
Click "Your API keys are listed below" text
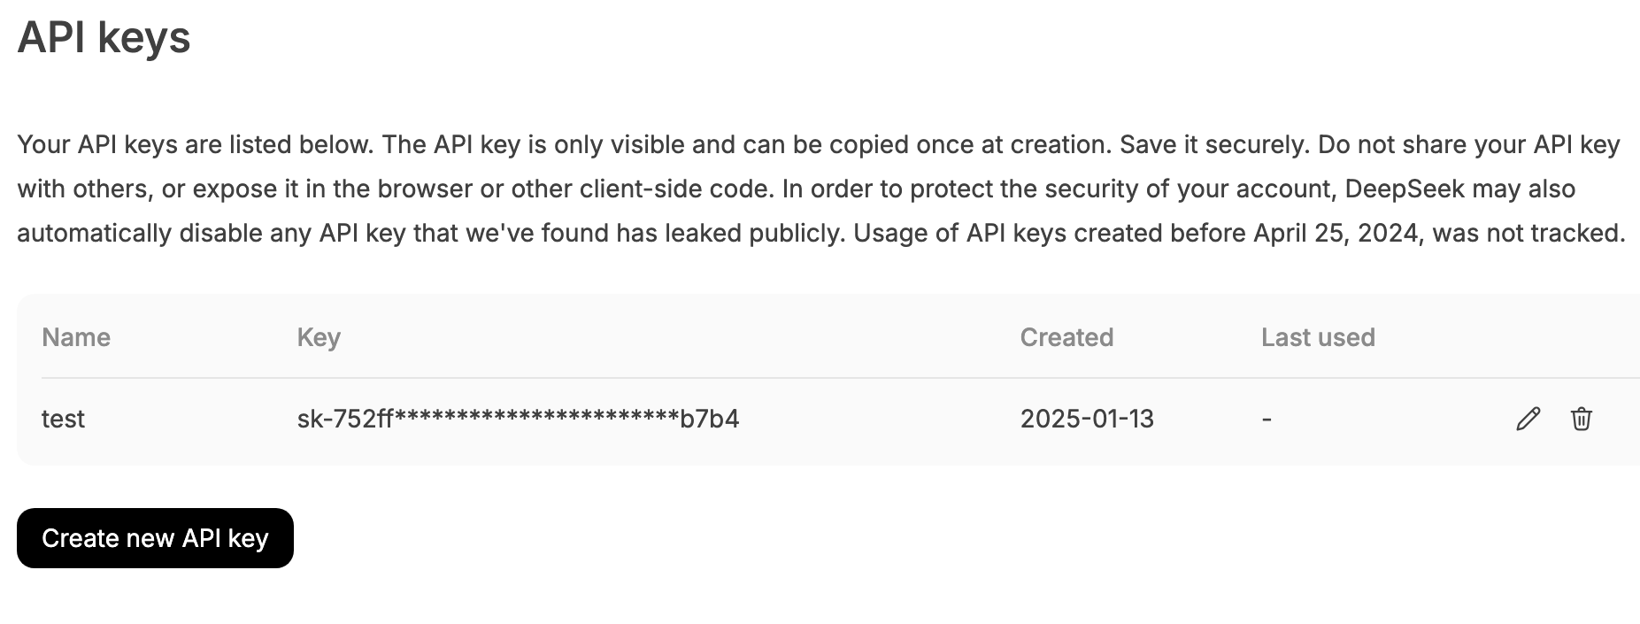click(195, 144)
